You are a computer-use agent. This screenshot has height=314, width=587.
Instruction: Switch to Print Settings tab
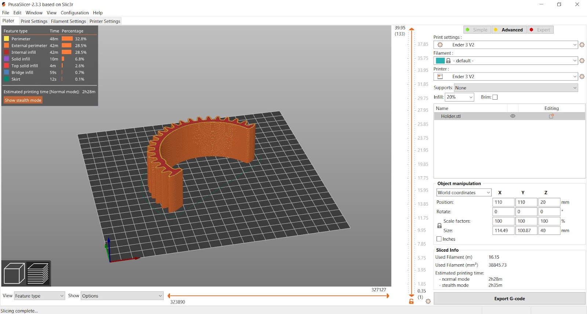(34, 21)
